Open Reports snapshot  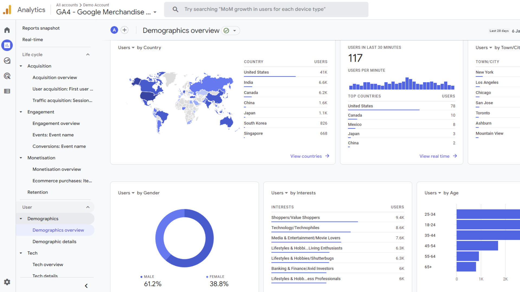tap(41, 28)
